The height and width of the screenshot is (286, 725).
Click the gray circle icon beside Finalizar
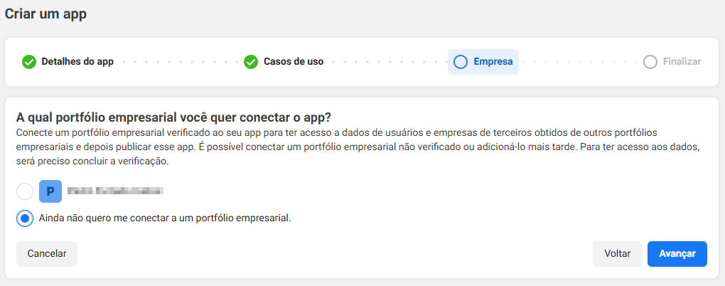tap(650, 62)
